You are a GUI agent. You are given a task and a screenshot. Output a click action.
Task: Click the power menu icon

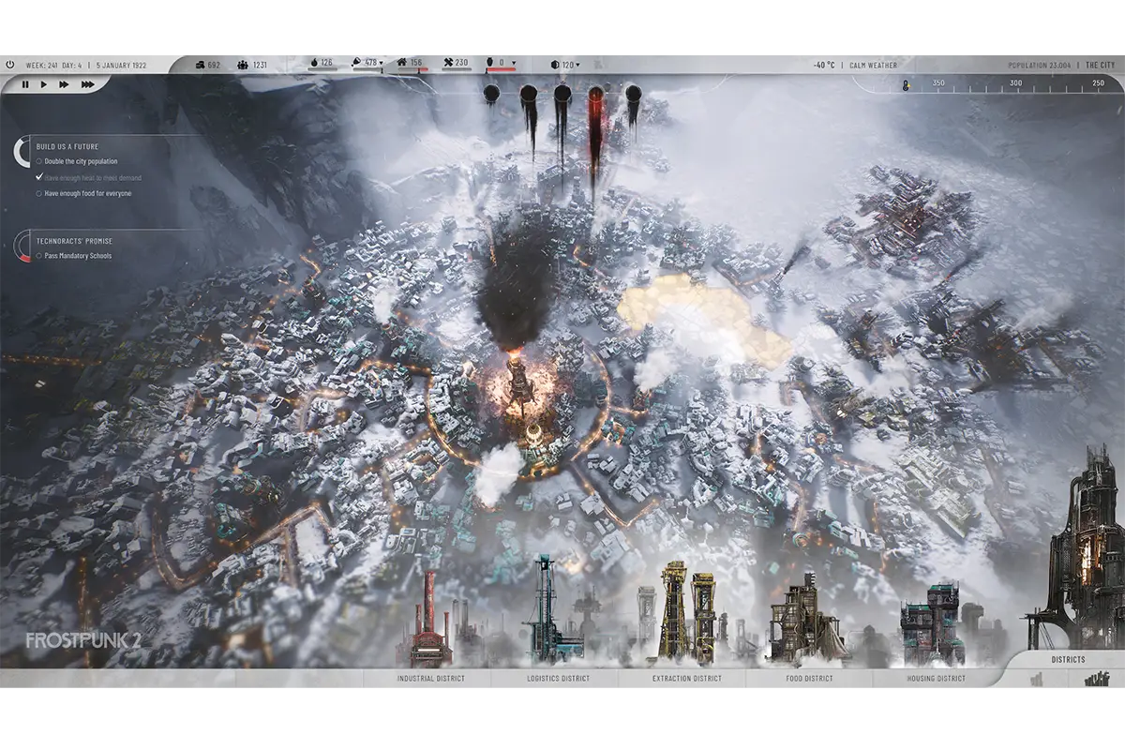[x=10, y=65]
